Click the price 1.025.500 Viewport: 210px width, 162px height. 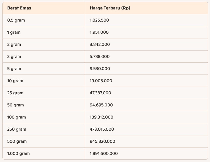99,20
